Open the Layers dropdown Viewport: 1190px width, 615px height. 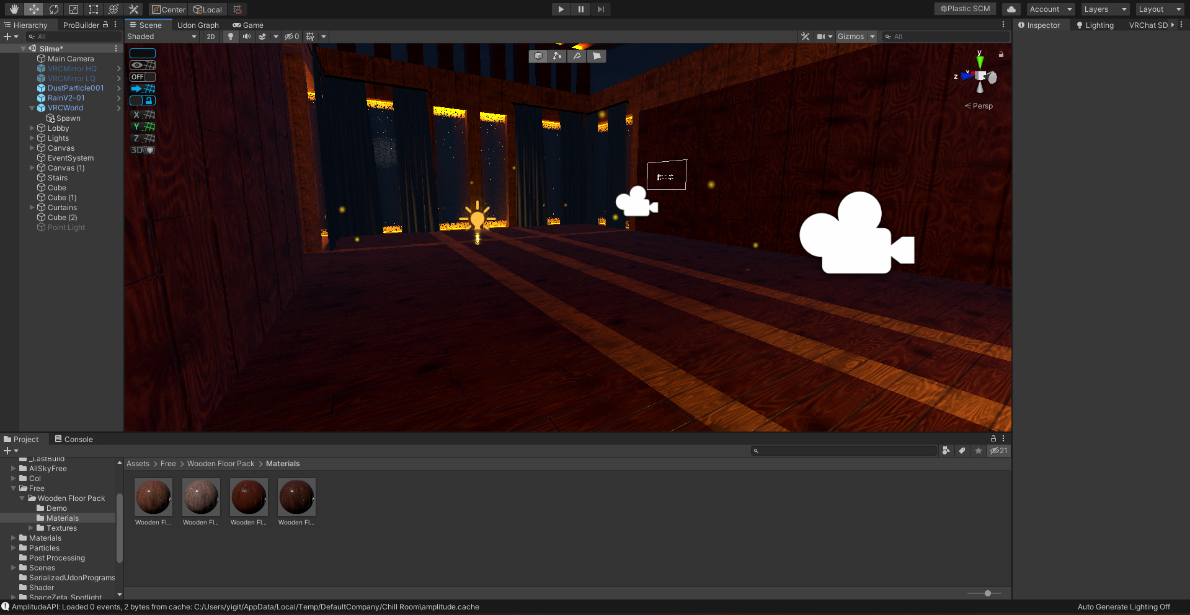coord(1105,9)
